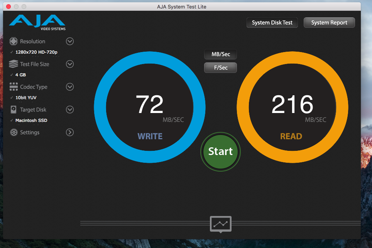Expand the Codec Type dropdown arrow
Image resolution: width=372 pixels, height=248 pixels.
70,87
